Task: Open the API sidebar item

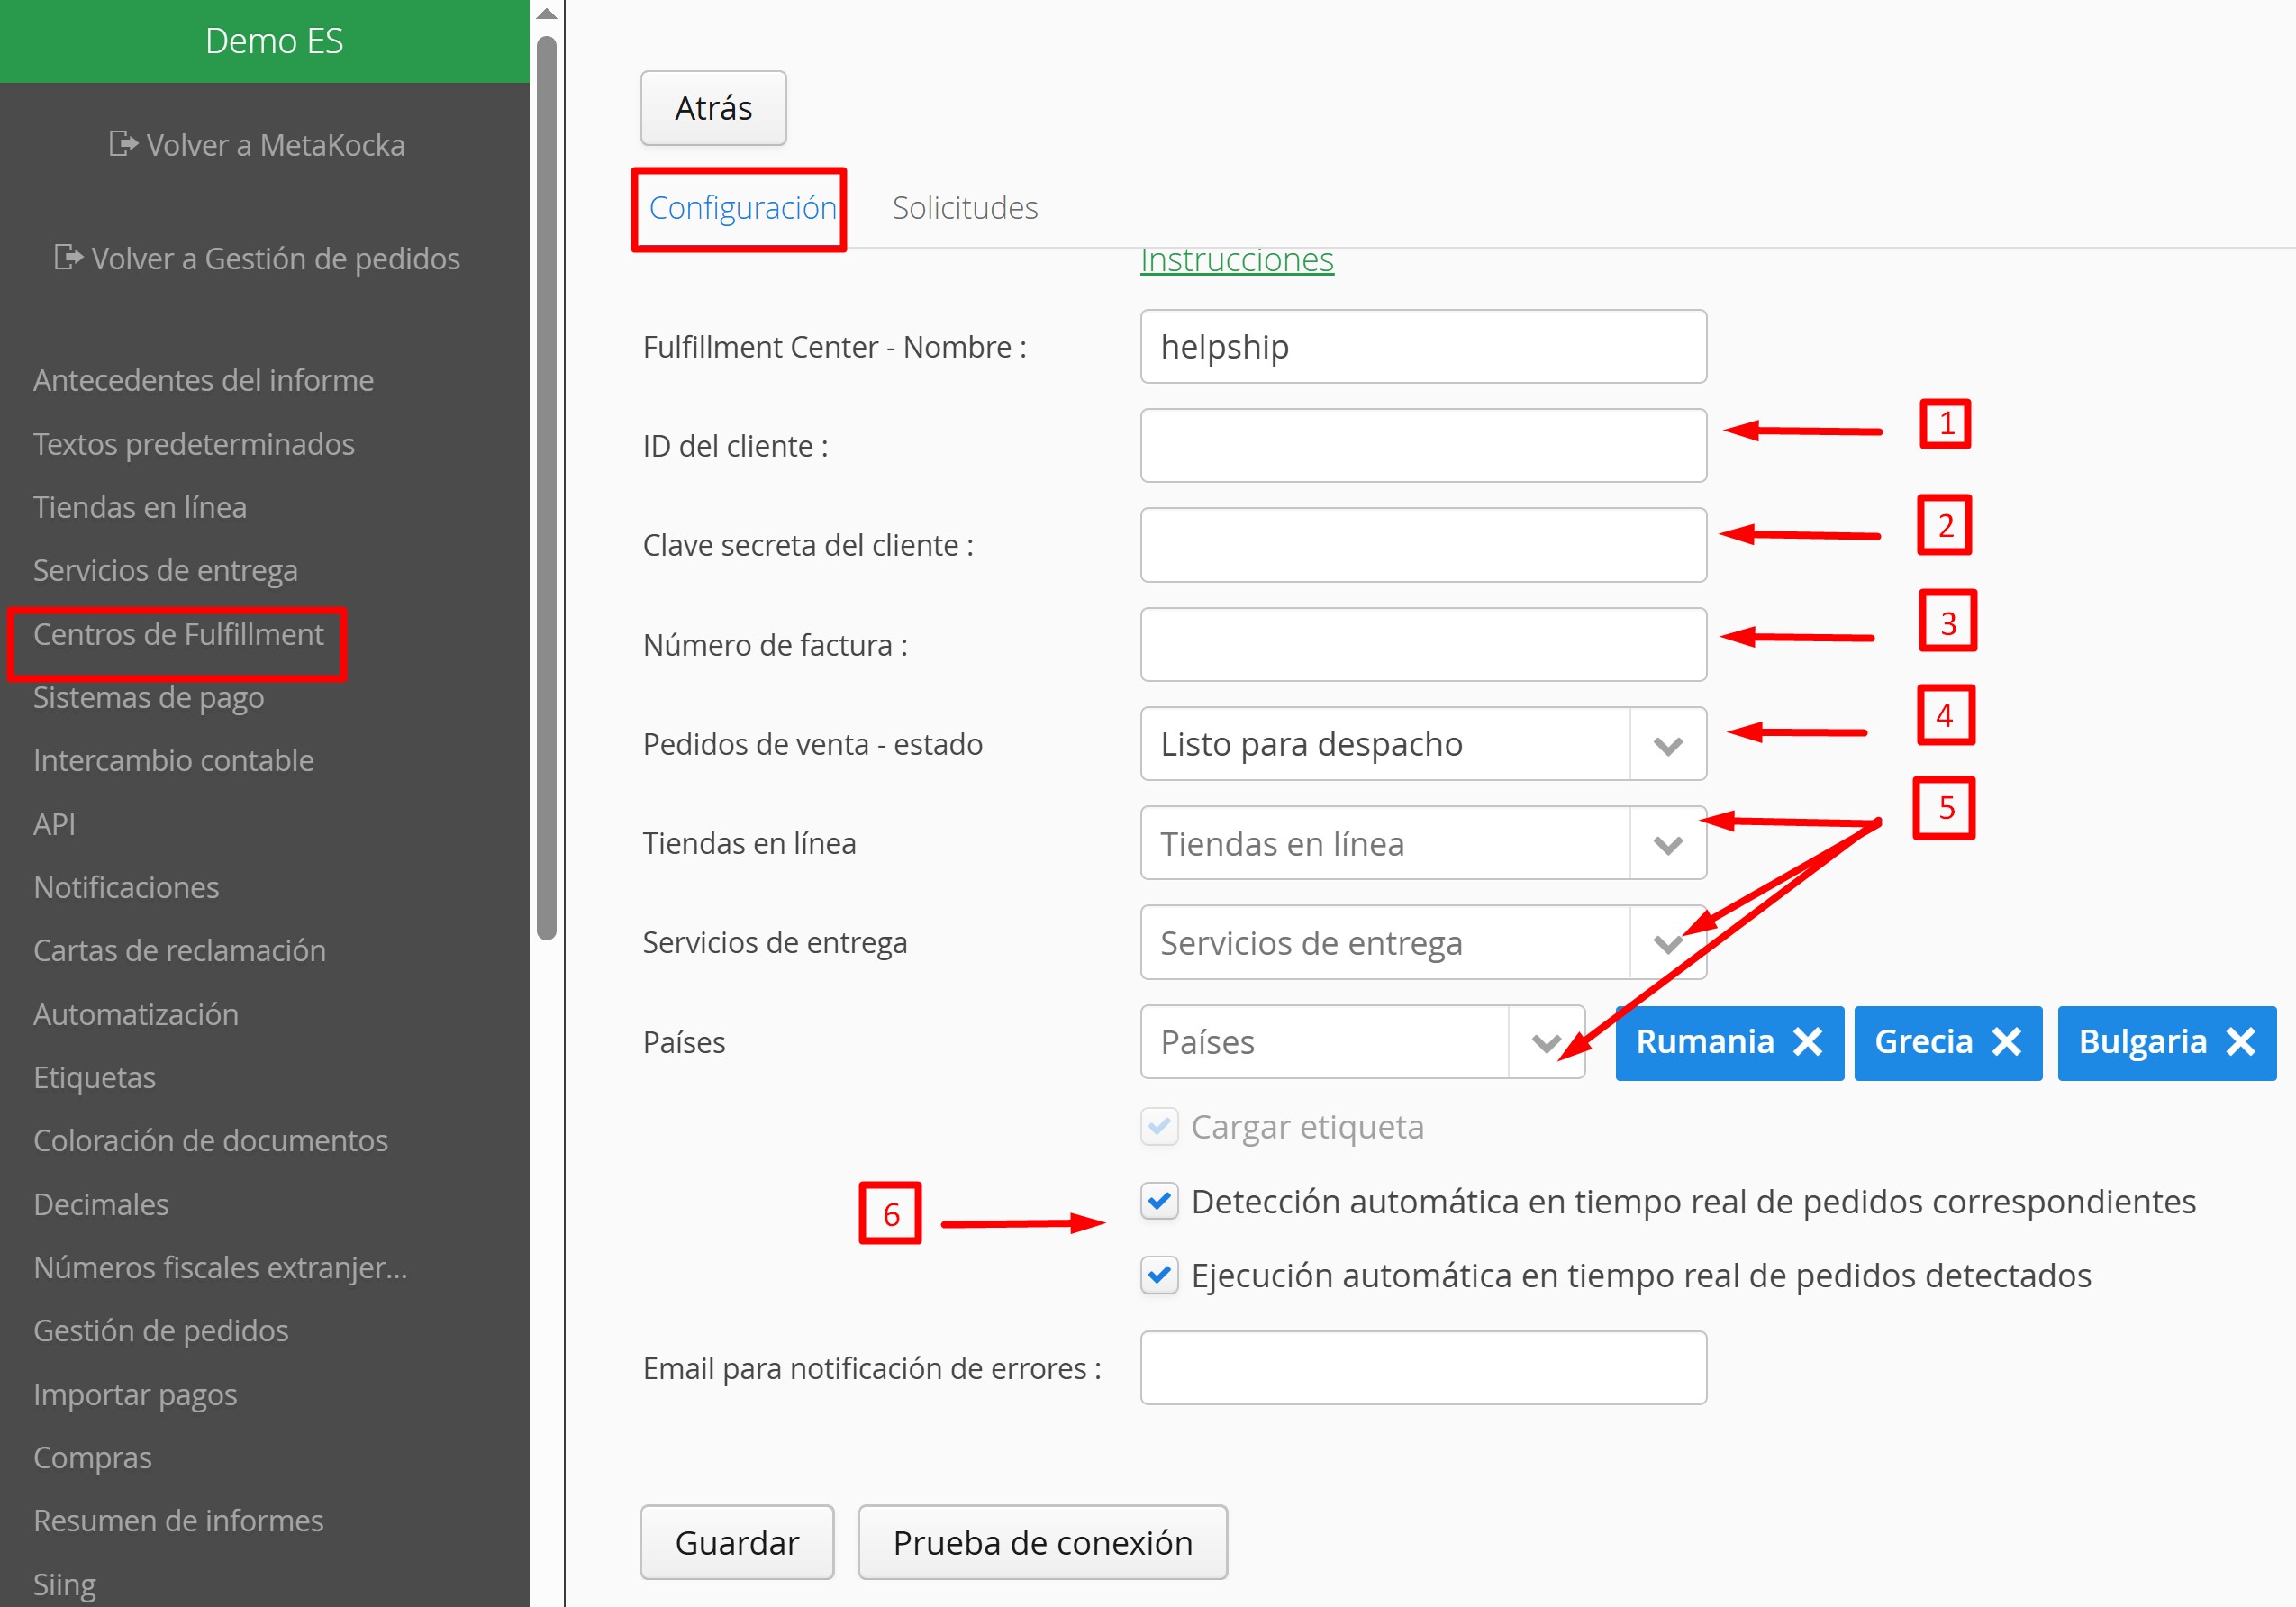Action: (x=54, y=824)
